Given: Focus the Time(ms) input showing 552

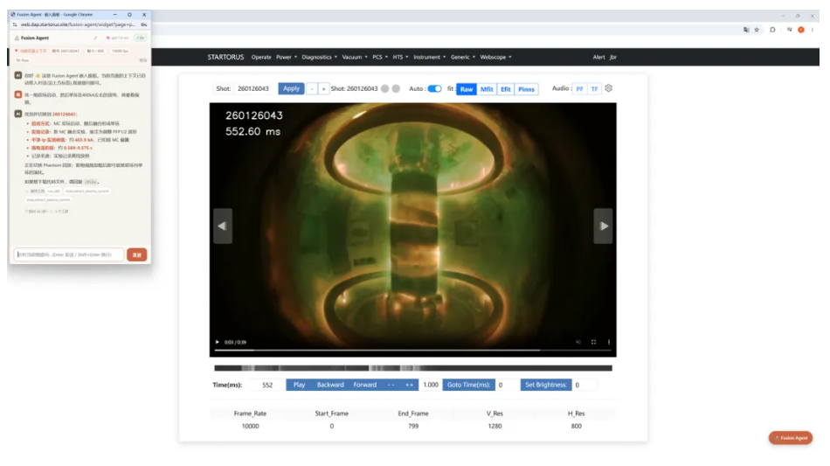Looking at the screenshot, I should click(x=267, y=385).
